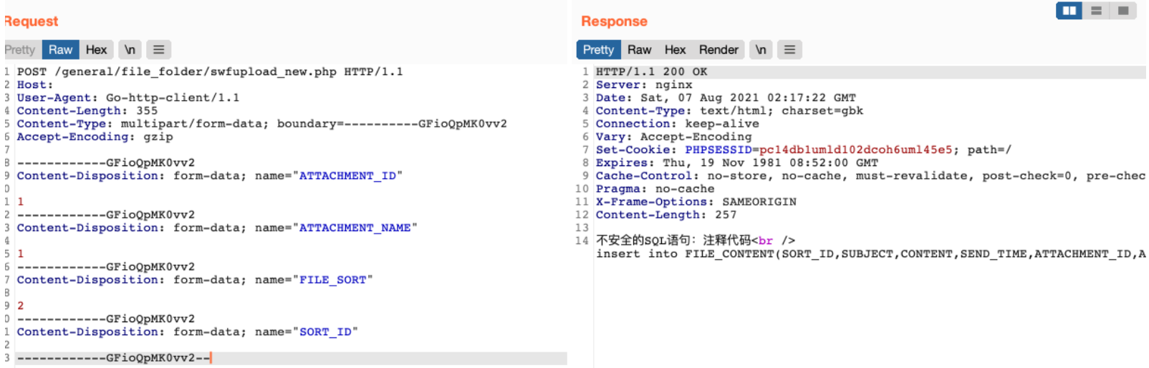The image size is (1149, 368).
Task: Select side-by-side split layout icon
Action: click(1069, 11)
